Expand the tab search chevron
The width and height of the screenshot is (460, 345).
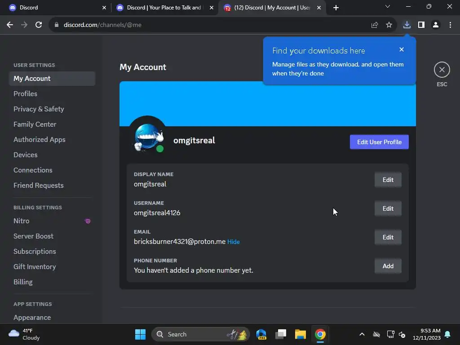388,6
